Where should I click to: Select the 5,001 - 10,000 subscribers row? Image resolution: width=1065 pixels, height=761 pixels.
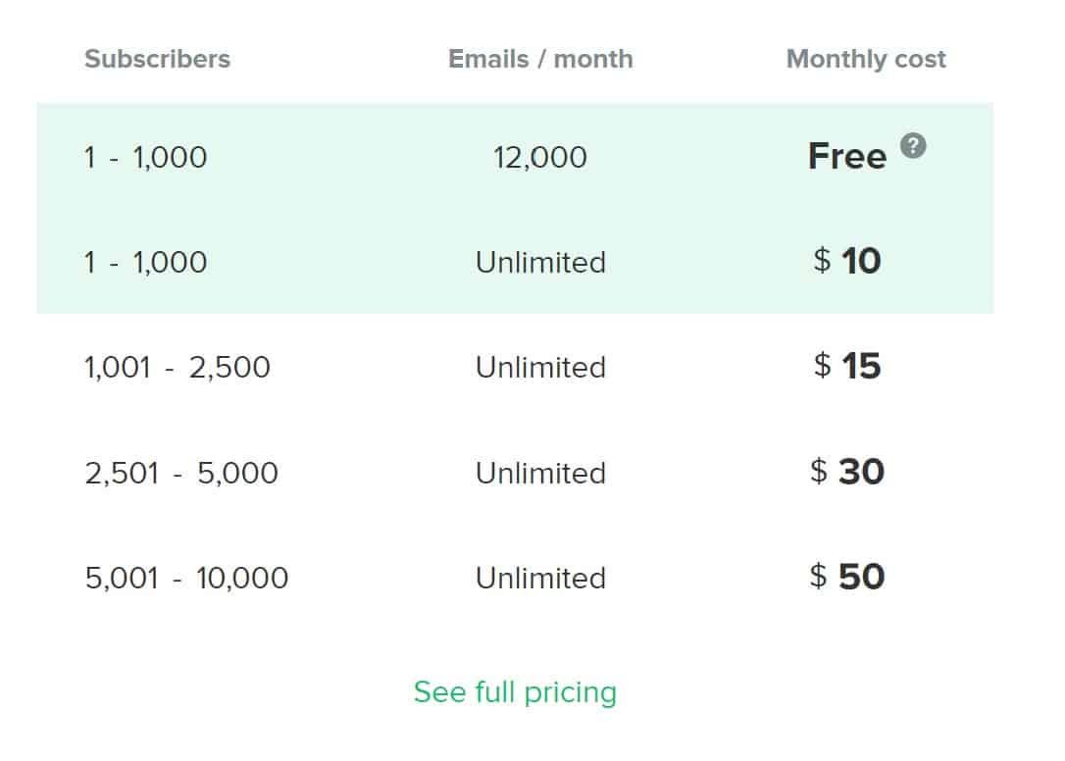(185, 578)
